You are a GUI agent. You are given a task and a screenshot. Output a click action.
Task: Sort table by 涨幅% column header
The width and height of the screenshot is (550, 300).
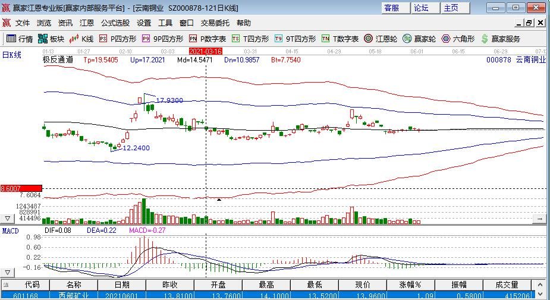(410, 285)
